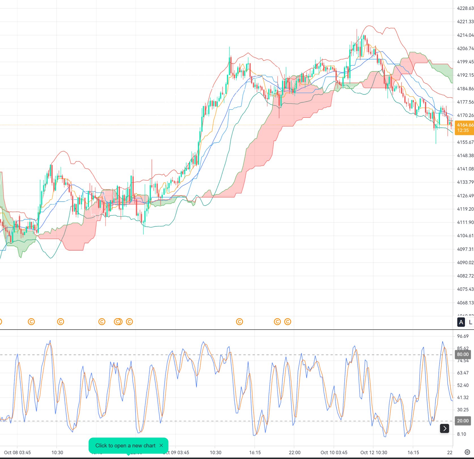Image resolution: width=474 pixels, height=459 pixels.
Task: Open the rightmost orange event marker
Action: point(288,322)
